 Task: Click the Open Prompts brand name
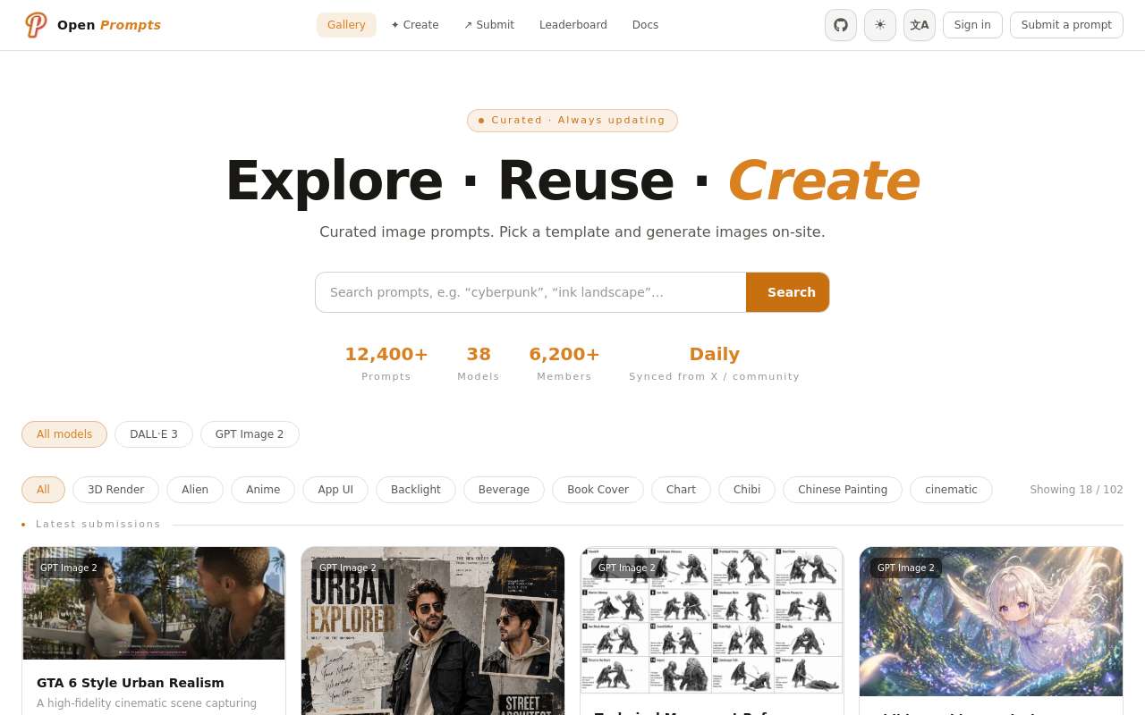[109, 25]
